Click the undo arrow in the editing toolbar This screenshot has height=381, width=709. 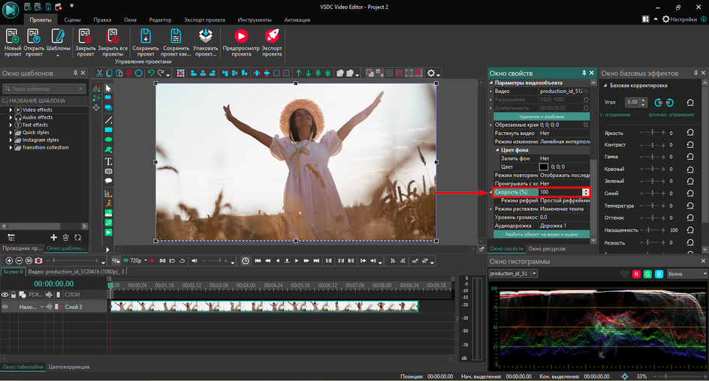pos(151,73)
